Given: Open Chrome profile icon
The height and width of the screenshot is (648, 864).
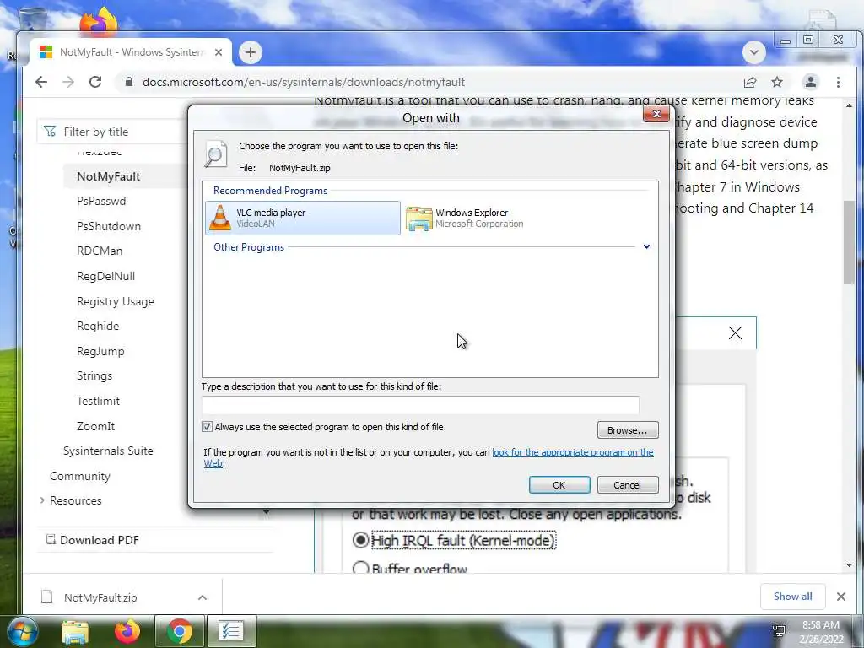Looking at the screenshot, I should (x=811, y=82).
